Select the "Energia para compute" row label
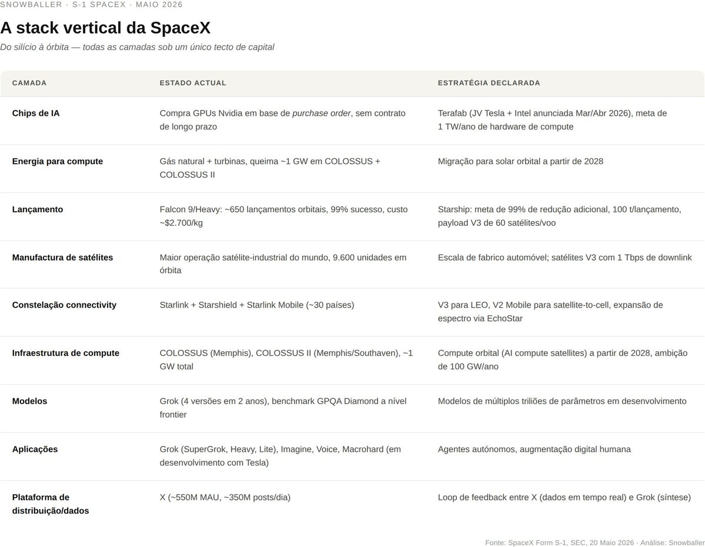This screenshot has width=705, height=547. (x=58, y=162)
